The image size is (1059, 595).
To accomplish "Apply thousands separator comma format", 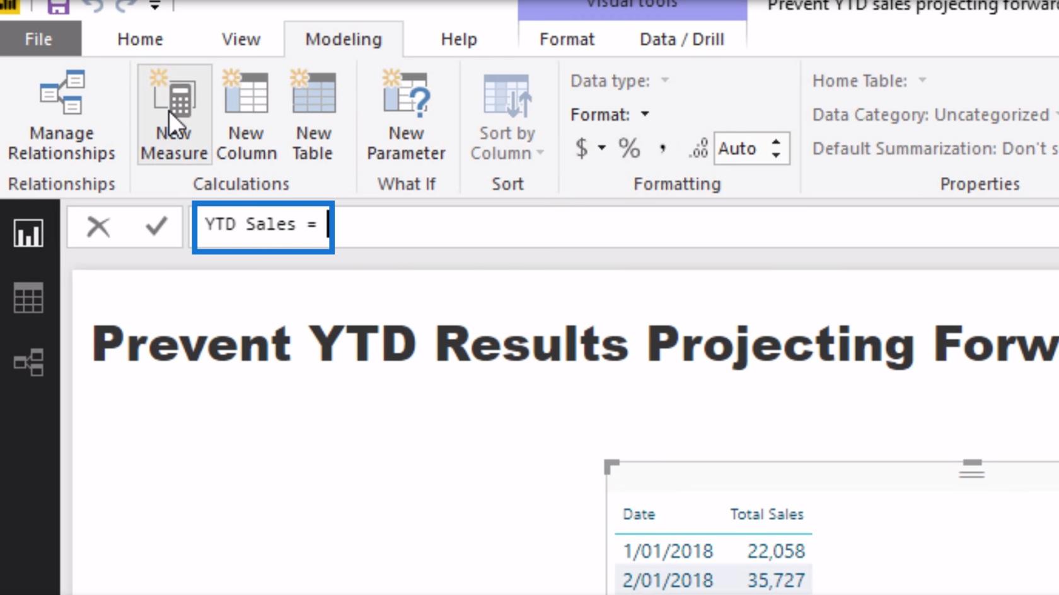I will click(662, 149).
